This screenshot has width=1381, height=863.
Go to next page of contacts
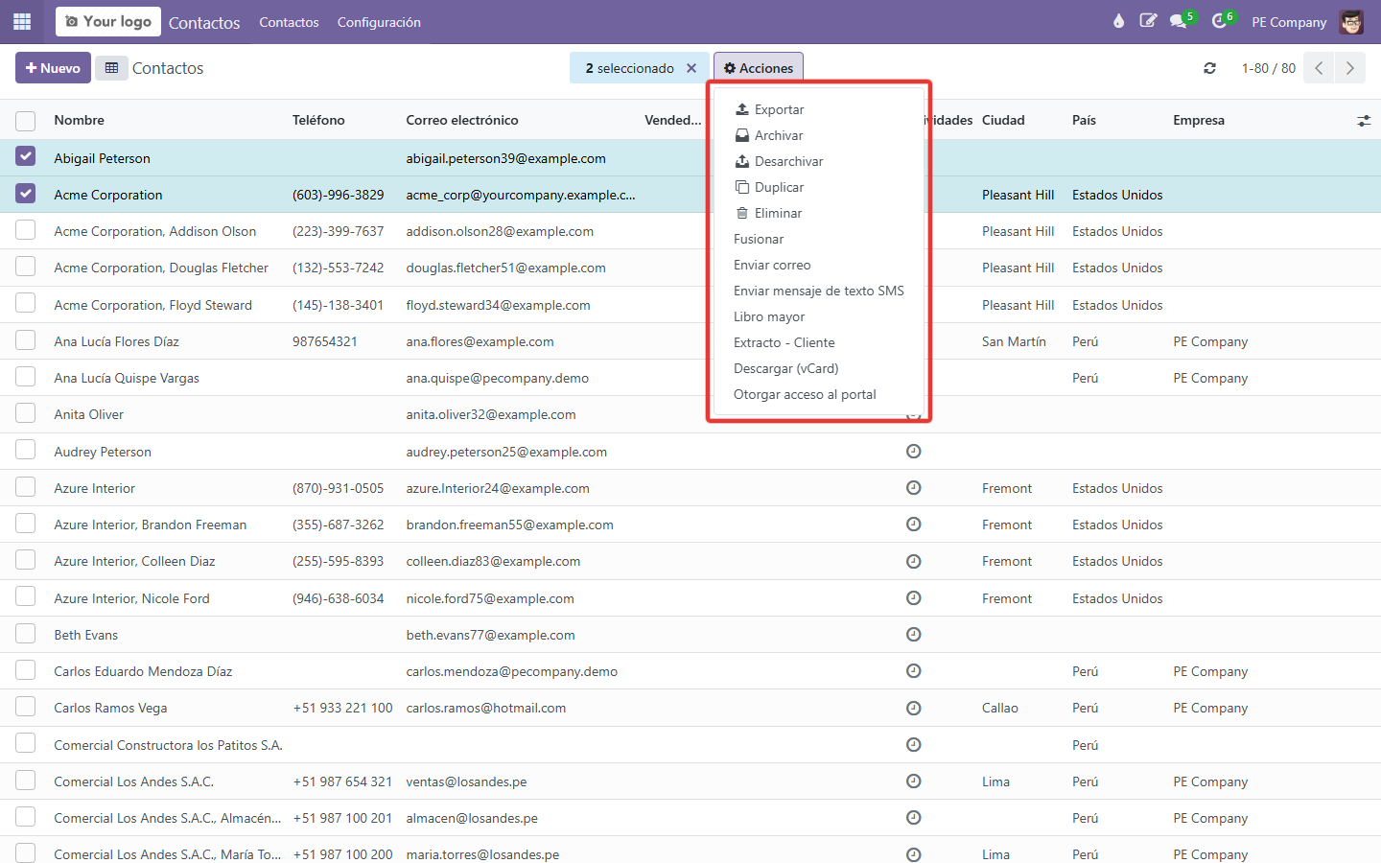[1349, 68]
